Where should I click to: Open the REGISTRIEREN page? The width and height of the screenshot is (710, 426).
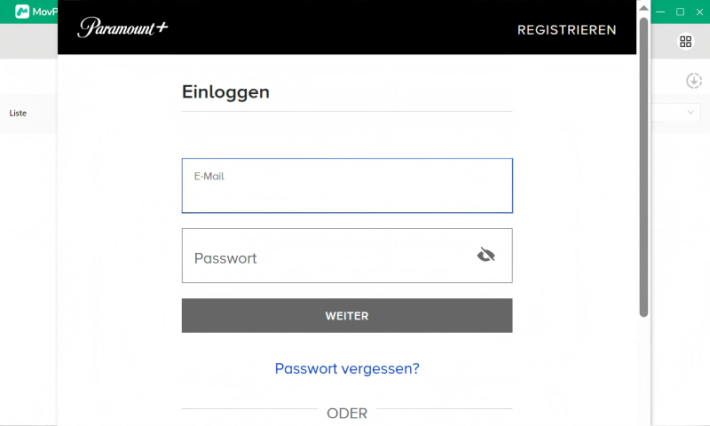click(x=566, y=30)
